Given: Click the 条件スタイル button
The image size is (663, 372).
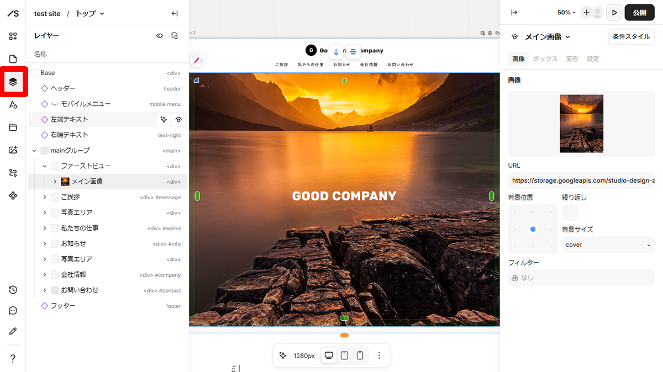Looking at the screenshot, I should [631, 36].
